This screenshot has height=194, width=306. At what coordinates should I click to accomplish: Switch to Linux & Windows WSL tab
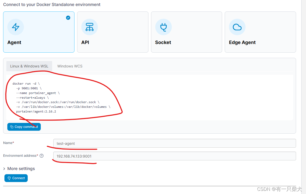point(29,66)
